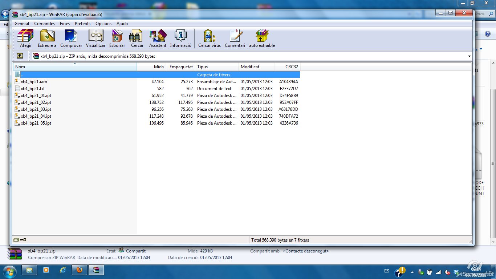Open the Visualitzar file viewer
The width and height of the screenshot is (496, 279).
(x=95, y=39)
